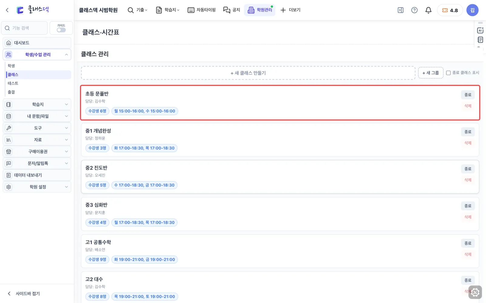Click 수강생 9명 badge of 고1 공통수학

[x=97, y=260]
